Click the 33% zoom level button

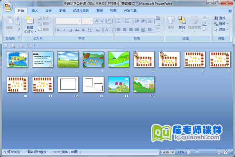[x=181, y=152]
